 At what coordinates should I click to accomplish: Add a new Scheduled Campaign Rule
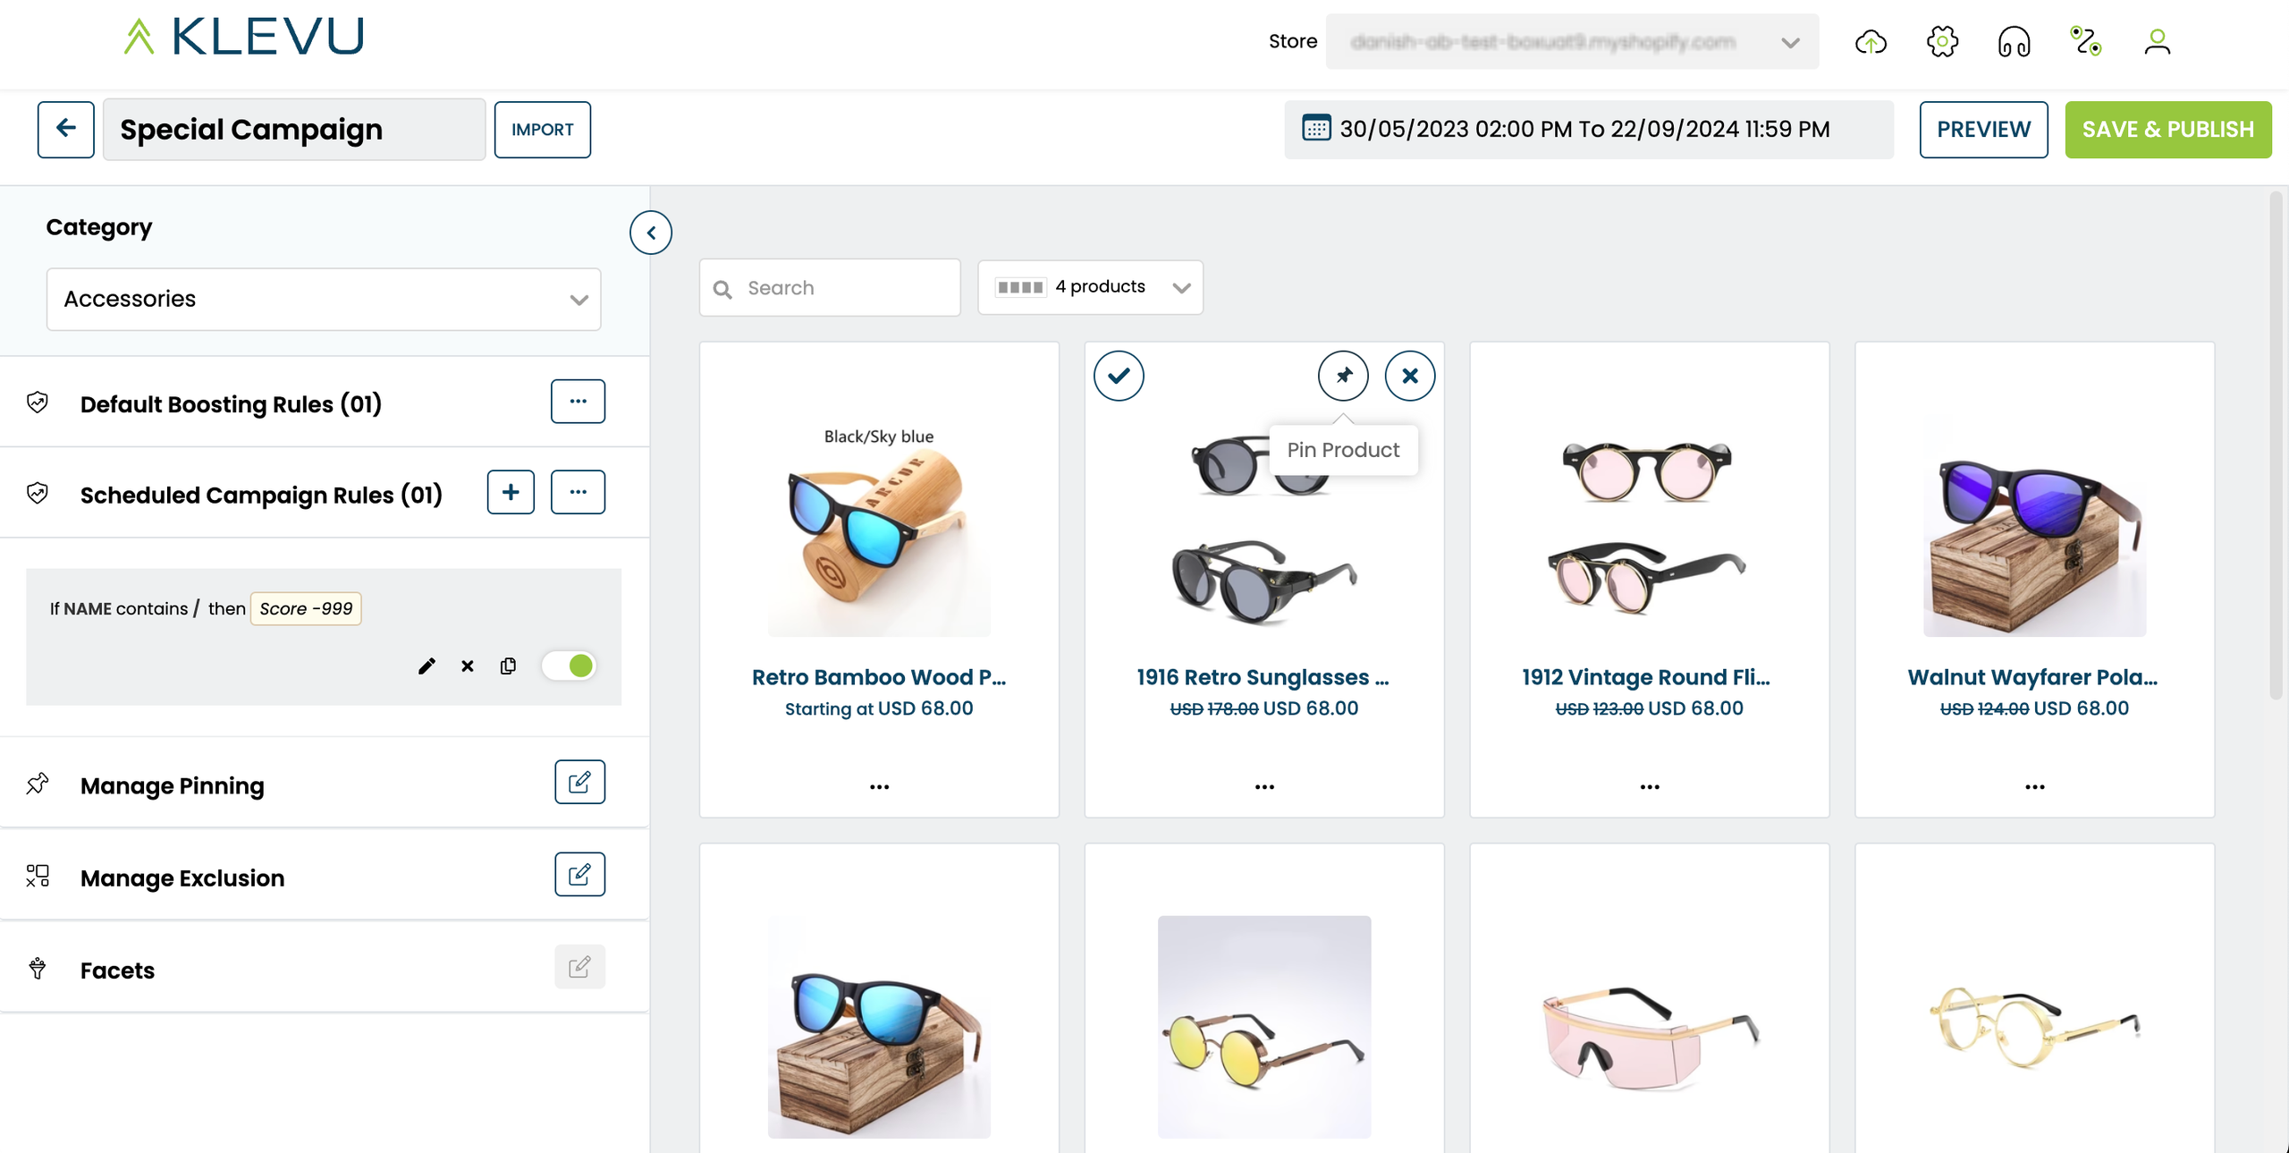click(x=511, y=492)
